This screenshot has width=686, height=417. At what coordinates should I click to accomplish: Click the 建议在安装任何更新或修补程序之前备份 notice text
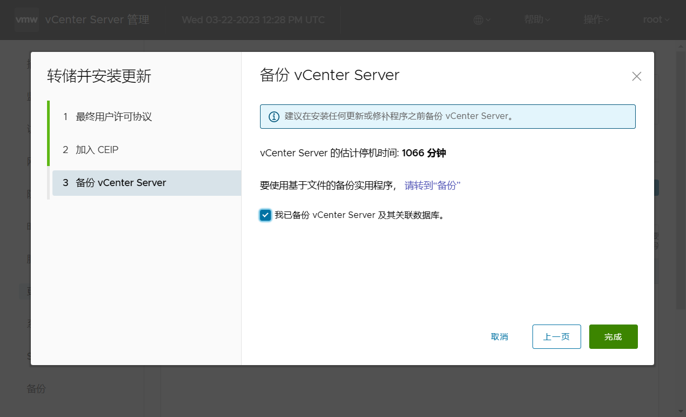(x=399, y=116)
